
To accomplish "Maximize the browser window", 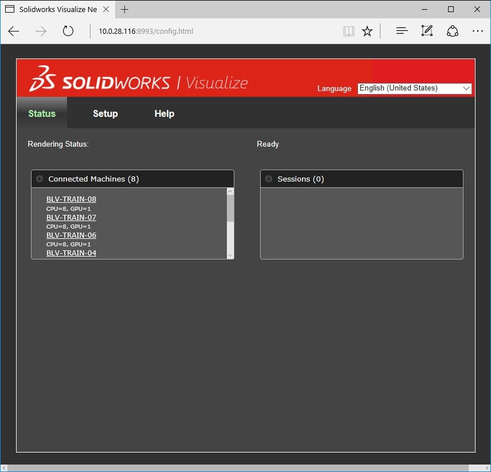I will coord(450,9).
